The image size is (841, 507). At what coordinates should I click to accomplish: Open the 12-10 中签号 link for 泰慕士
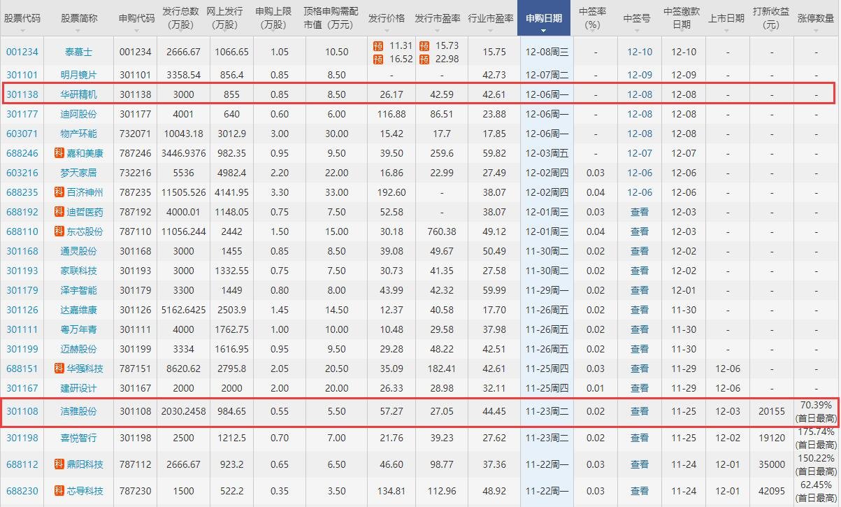(640, 52)
